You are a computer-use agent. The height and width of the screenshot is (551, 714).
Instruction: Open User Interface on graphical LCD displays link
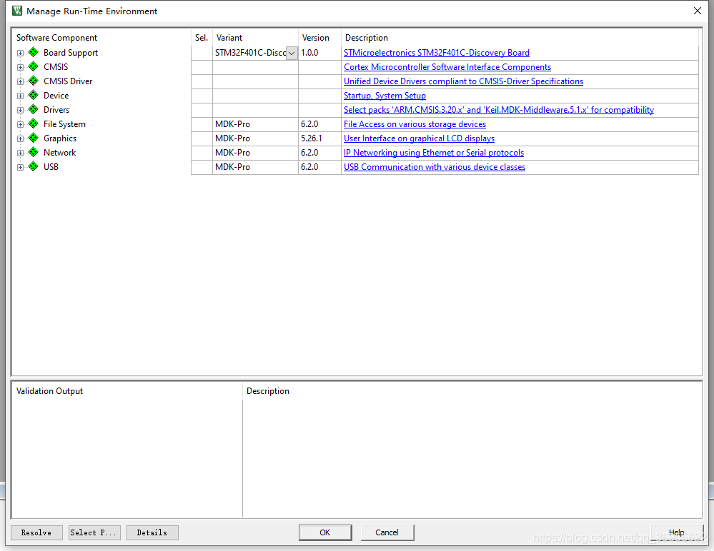[419, 138]
